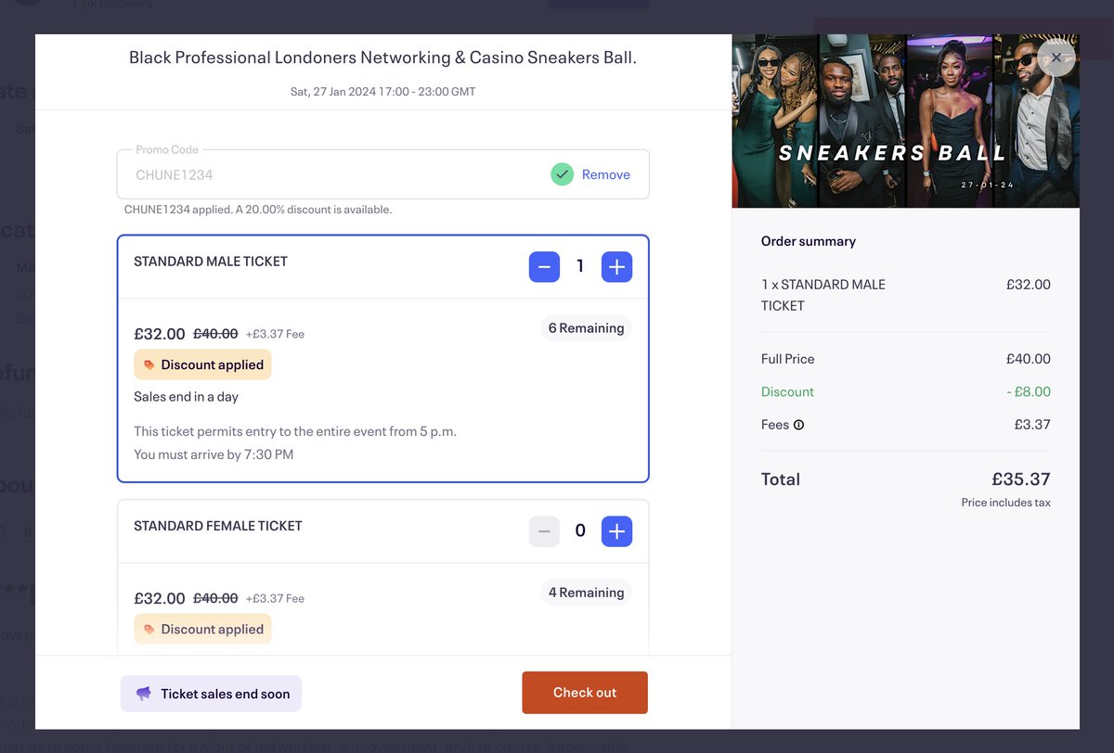
Task: Click the Fees info icon
Action: (x=798, y=425)
